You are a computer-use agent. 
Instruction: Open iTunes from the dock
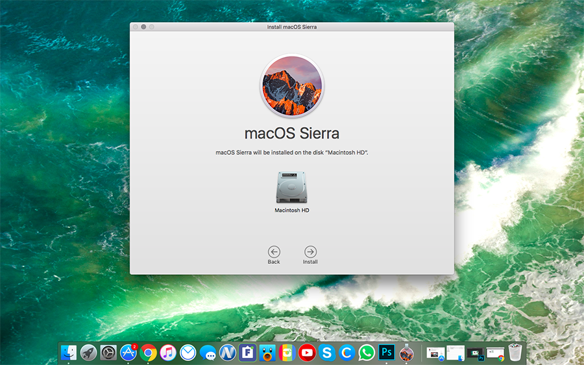click(x=168, y=353)
